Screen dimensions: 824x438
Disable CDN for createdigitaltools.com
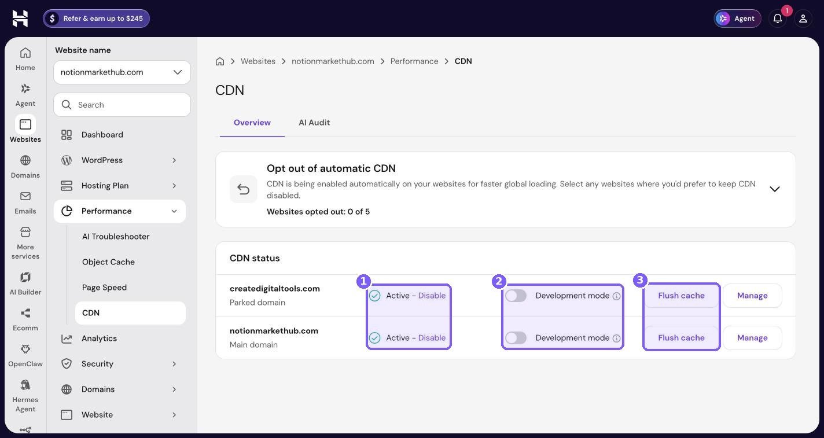[432, 296]
